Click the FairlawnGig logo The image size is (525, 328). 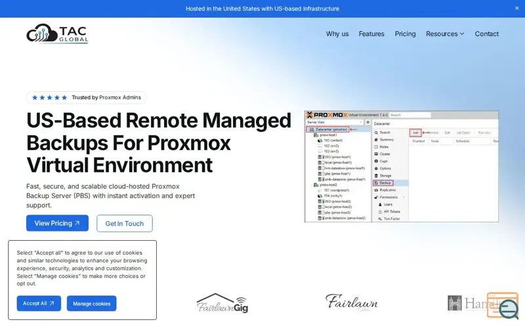(222, 303)
